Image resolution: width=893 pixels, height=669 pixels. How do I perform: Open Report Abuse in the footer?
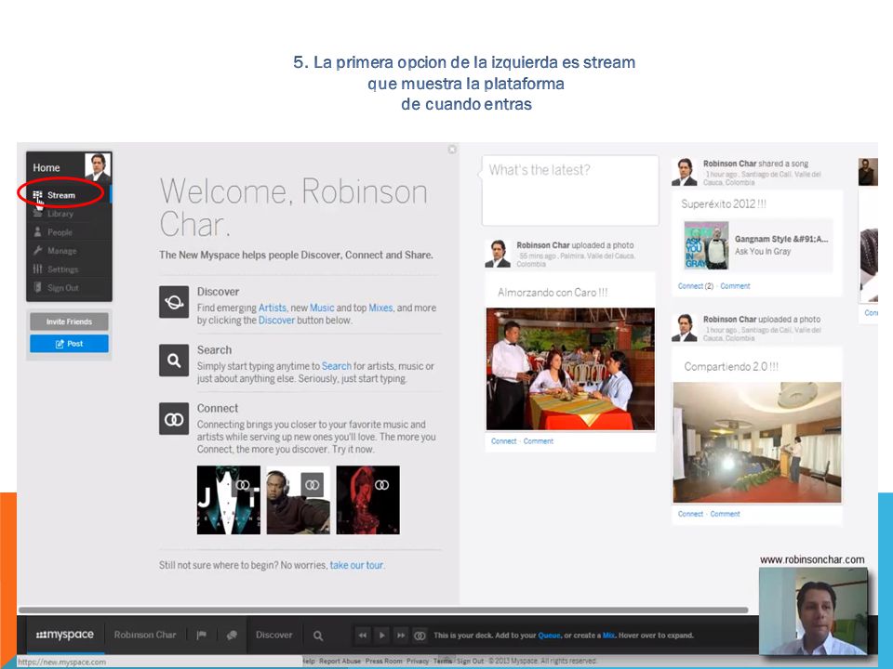[x=340, y=661]
